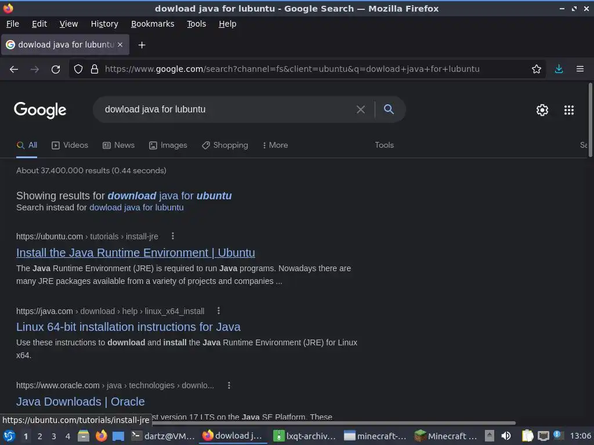
Task: Click into the Google search input field
Action: [x=227, y=110]
